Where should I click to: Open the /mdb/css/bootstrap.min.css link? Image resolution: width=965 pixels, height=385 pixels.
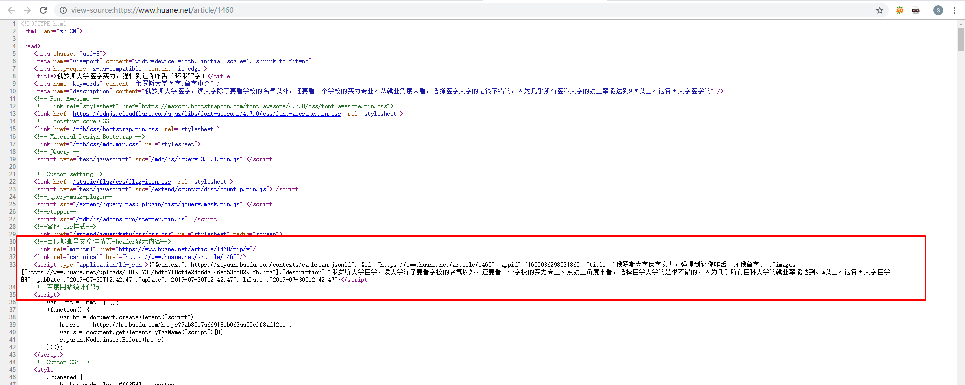pos(116,129)
